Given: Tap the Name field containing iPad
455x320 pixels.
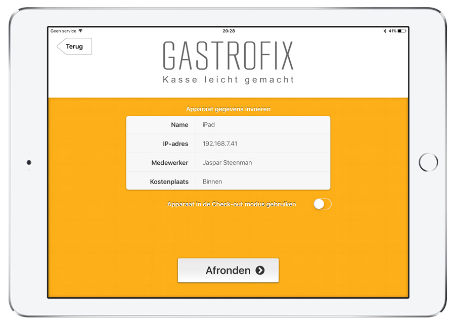Looking at the screenshot, I should pyautogui.click(x=263, y=125).
